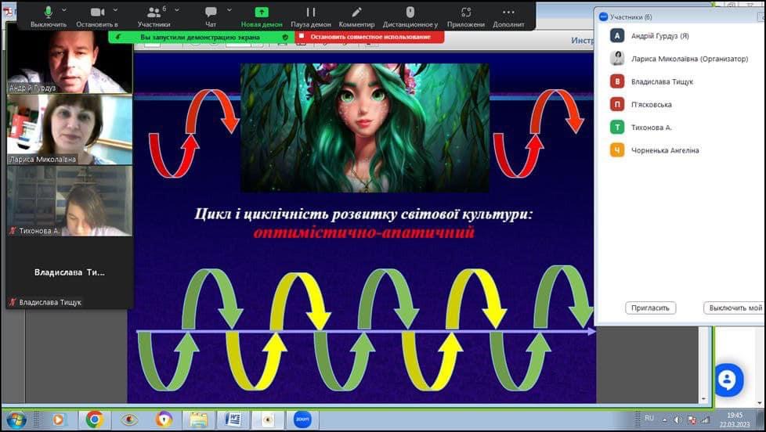Click red avatar П of П'ясковська

(x=617, y=104)
